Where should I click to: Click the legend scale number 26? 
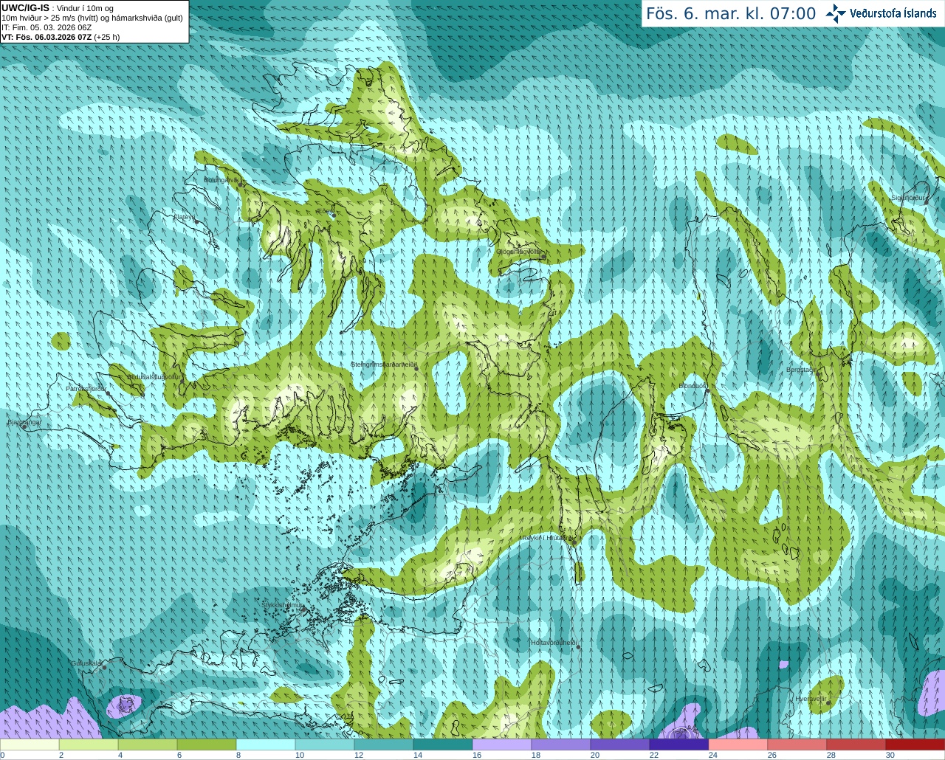772,755
